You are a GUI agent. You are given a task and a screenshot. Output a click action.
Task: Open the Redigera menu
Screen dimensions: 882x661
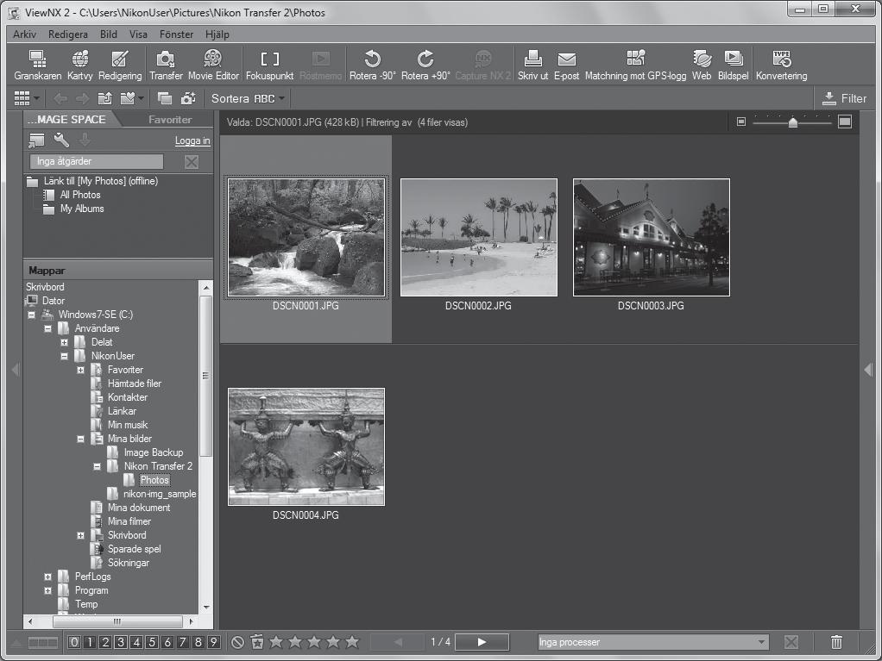click(x=68, y=34)
